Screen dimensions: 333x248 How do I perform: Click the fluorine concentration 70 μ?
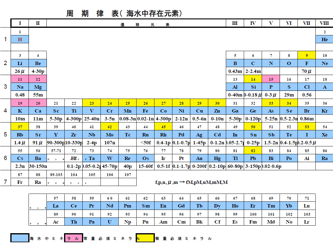pos(307,71)
